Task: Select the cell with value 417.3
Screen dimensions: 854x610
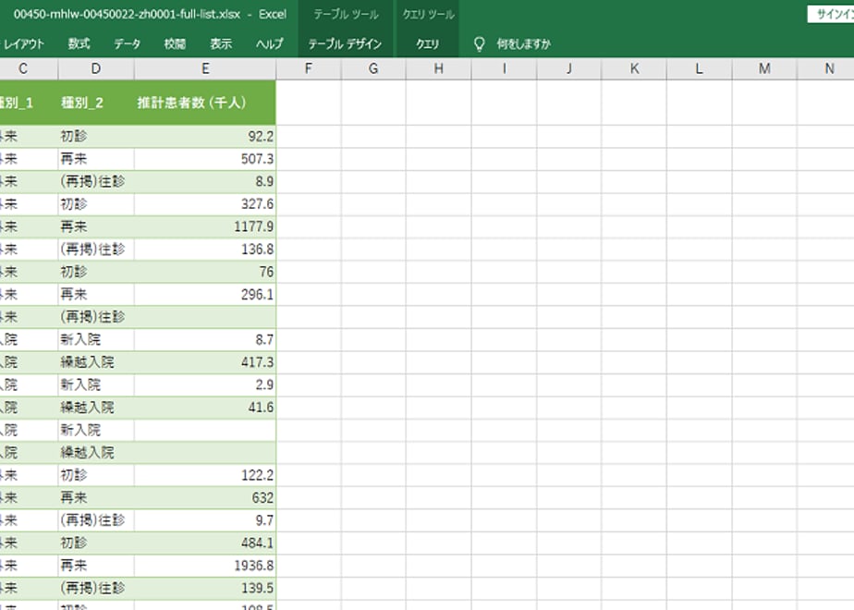Action: (205, 362)
